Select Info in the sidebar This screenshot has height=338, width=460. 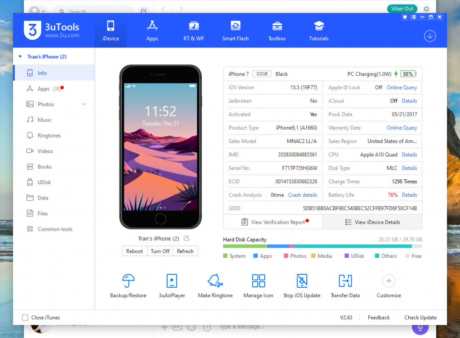pyautogui.click(x=54, y=73)
